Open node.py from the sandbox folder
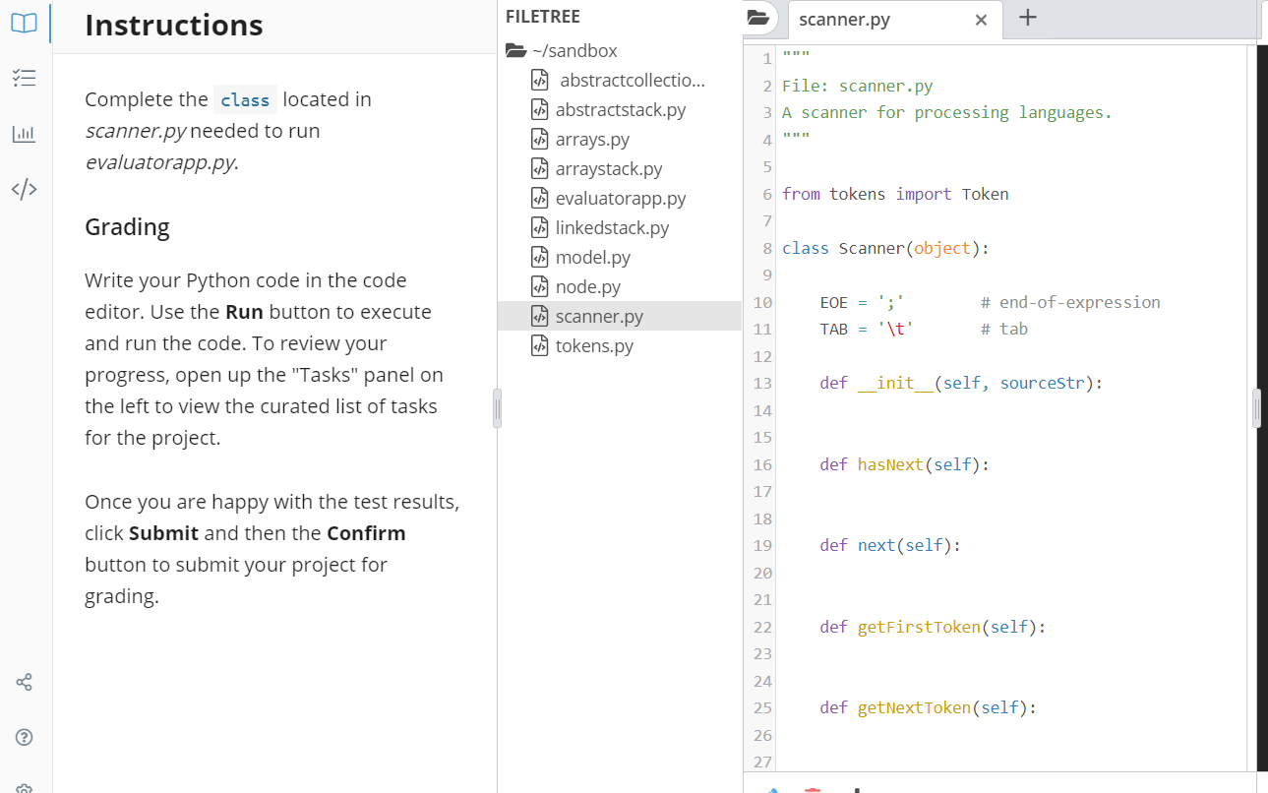 586,286
